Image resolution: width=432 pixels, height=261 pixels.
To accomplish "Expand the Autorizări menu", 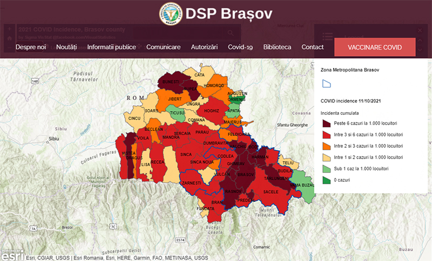I will [204, 47].
